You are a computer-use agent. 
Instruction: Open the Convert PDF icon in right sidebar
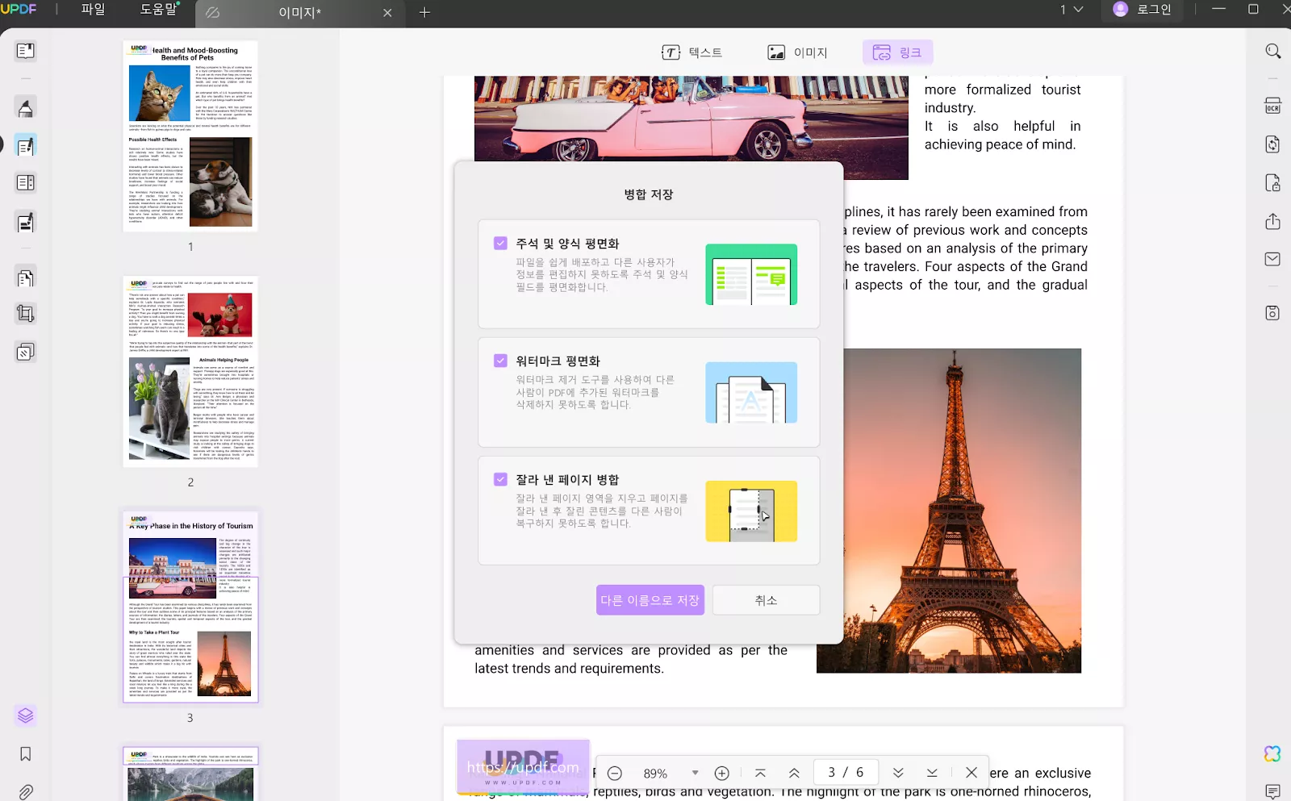pyautogui.click(x=1272, y=144)
